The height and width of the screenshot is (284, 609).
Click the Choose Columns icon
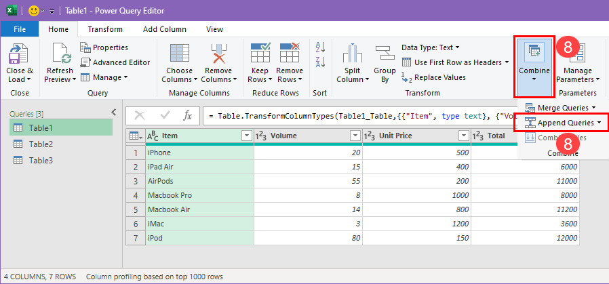pos(180,54)
